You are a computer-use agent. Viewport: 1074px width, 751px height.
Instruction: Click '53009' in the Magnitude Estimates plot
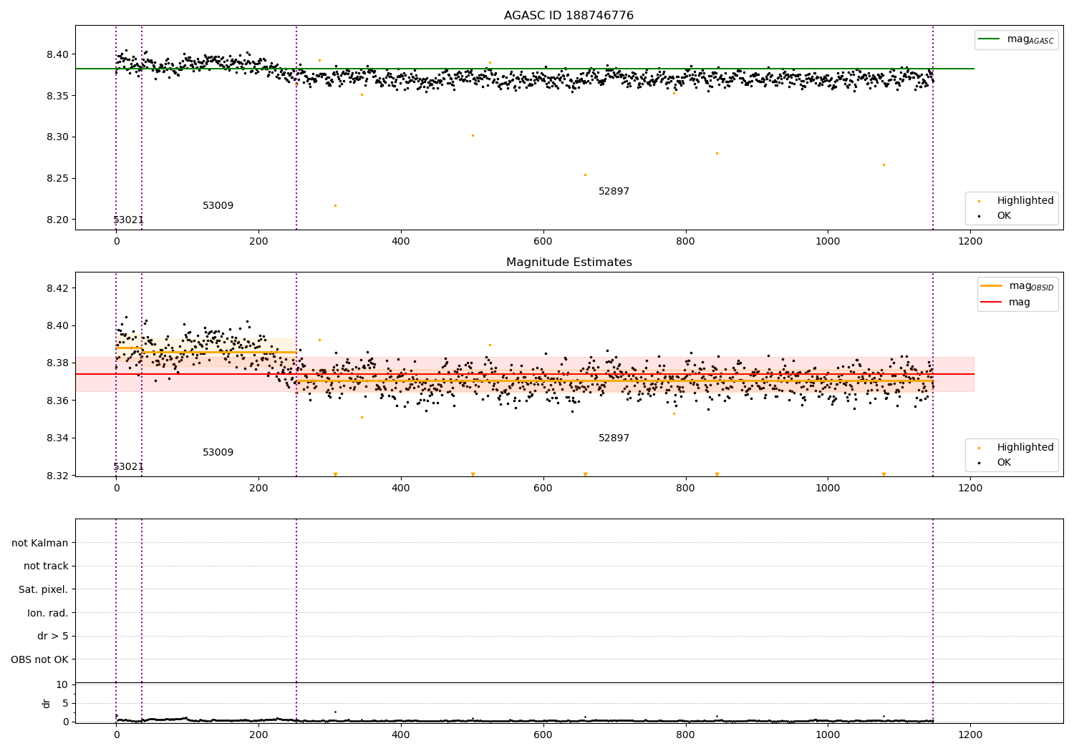click(218, 453)
